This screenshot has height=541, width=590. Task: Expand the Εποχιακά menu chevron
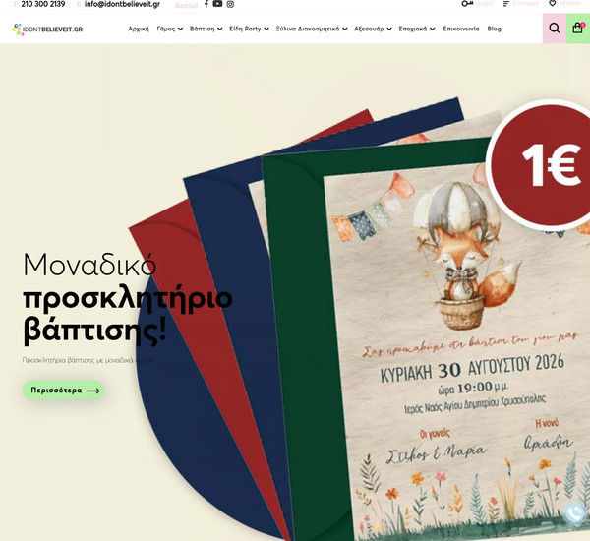433,29
